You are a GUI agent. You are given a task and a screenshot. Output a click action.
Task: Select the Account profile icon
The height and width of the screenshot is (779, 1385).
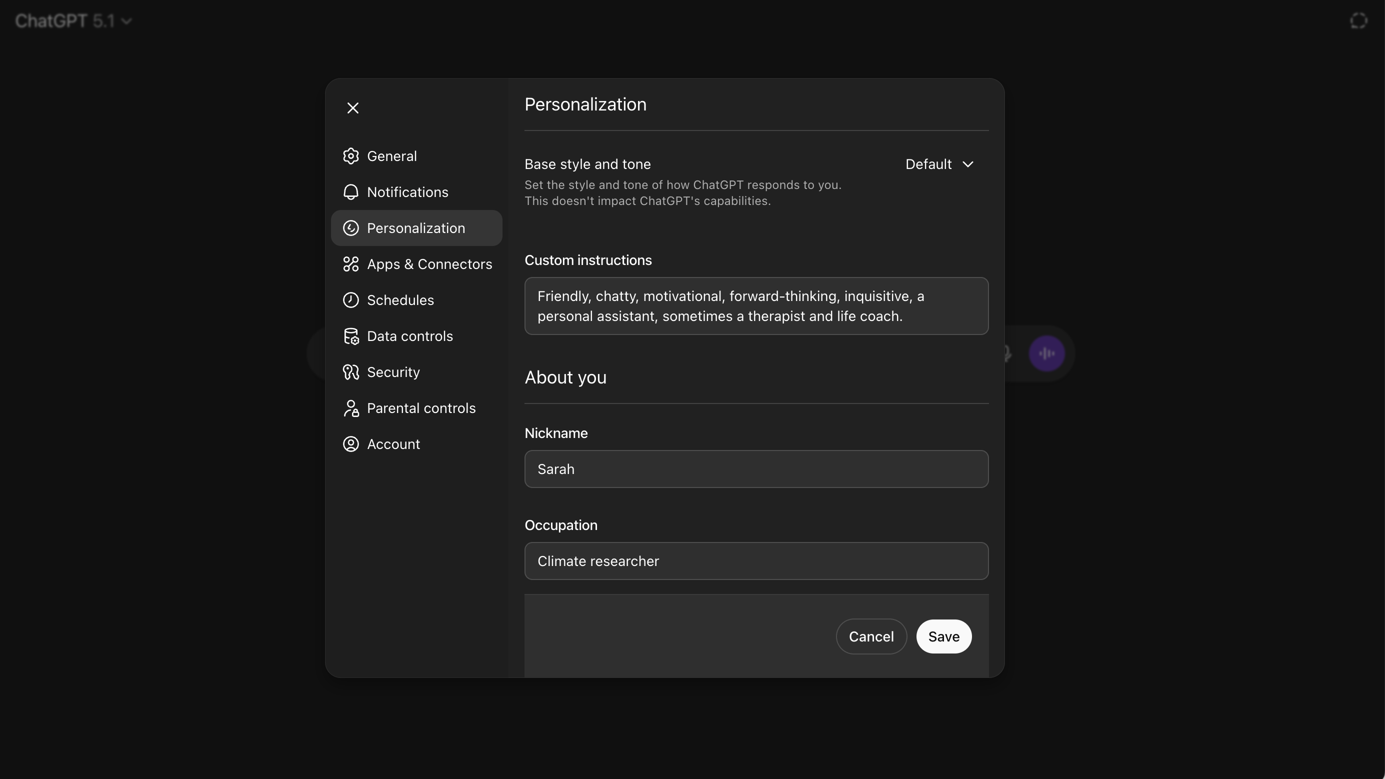click(x=351, y=444)
